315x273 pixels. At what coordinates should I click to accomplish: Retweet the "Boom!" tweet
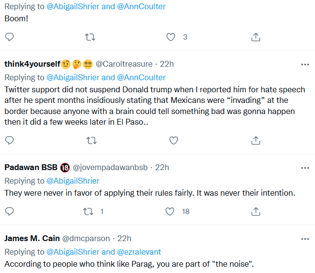click(90, 37)
